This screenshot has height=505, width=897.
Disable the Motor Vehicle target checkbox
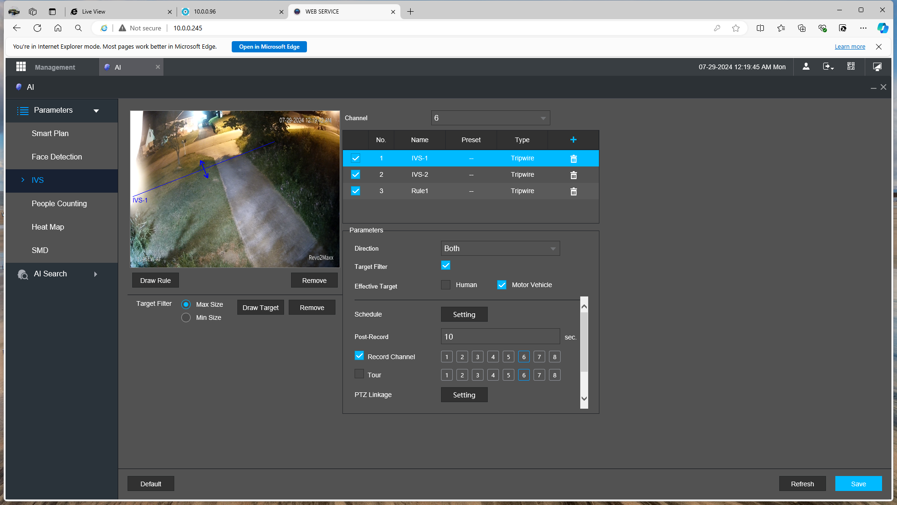[x=502, y=285]
